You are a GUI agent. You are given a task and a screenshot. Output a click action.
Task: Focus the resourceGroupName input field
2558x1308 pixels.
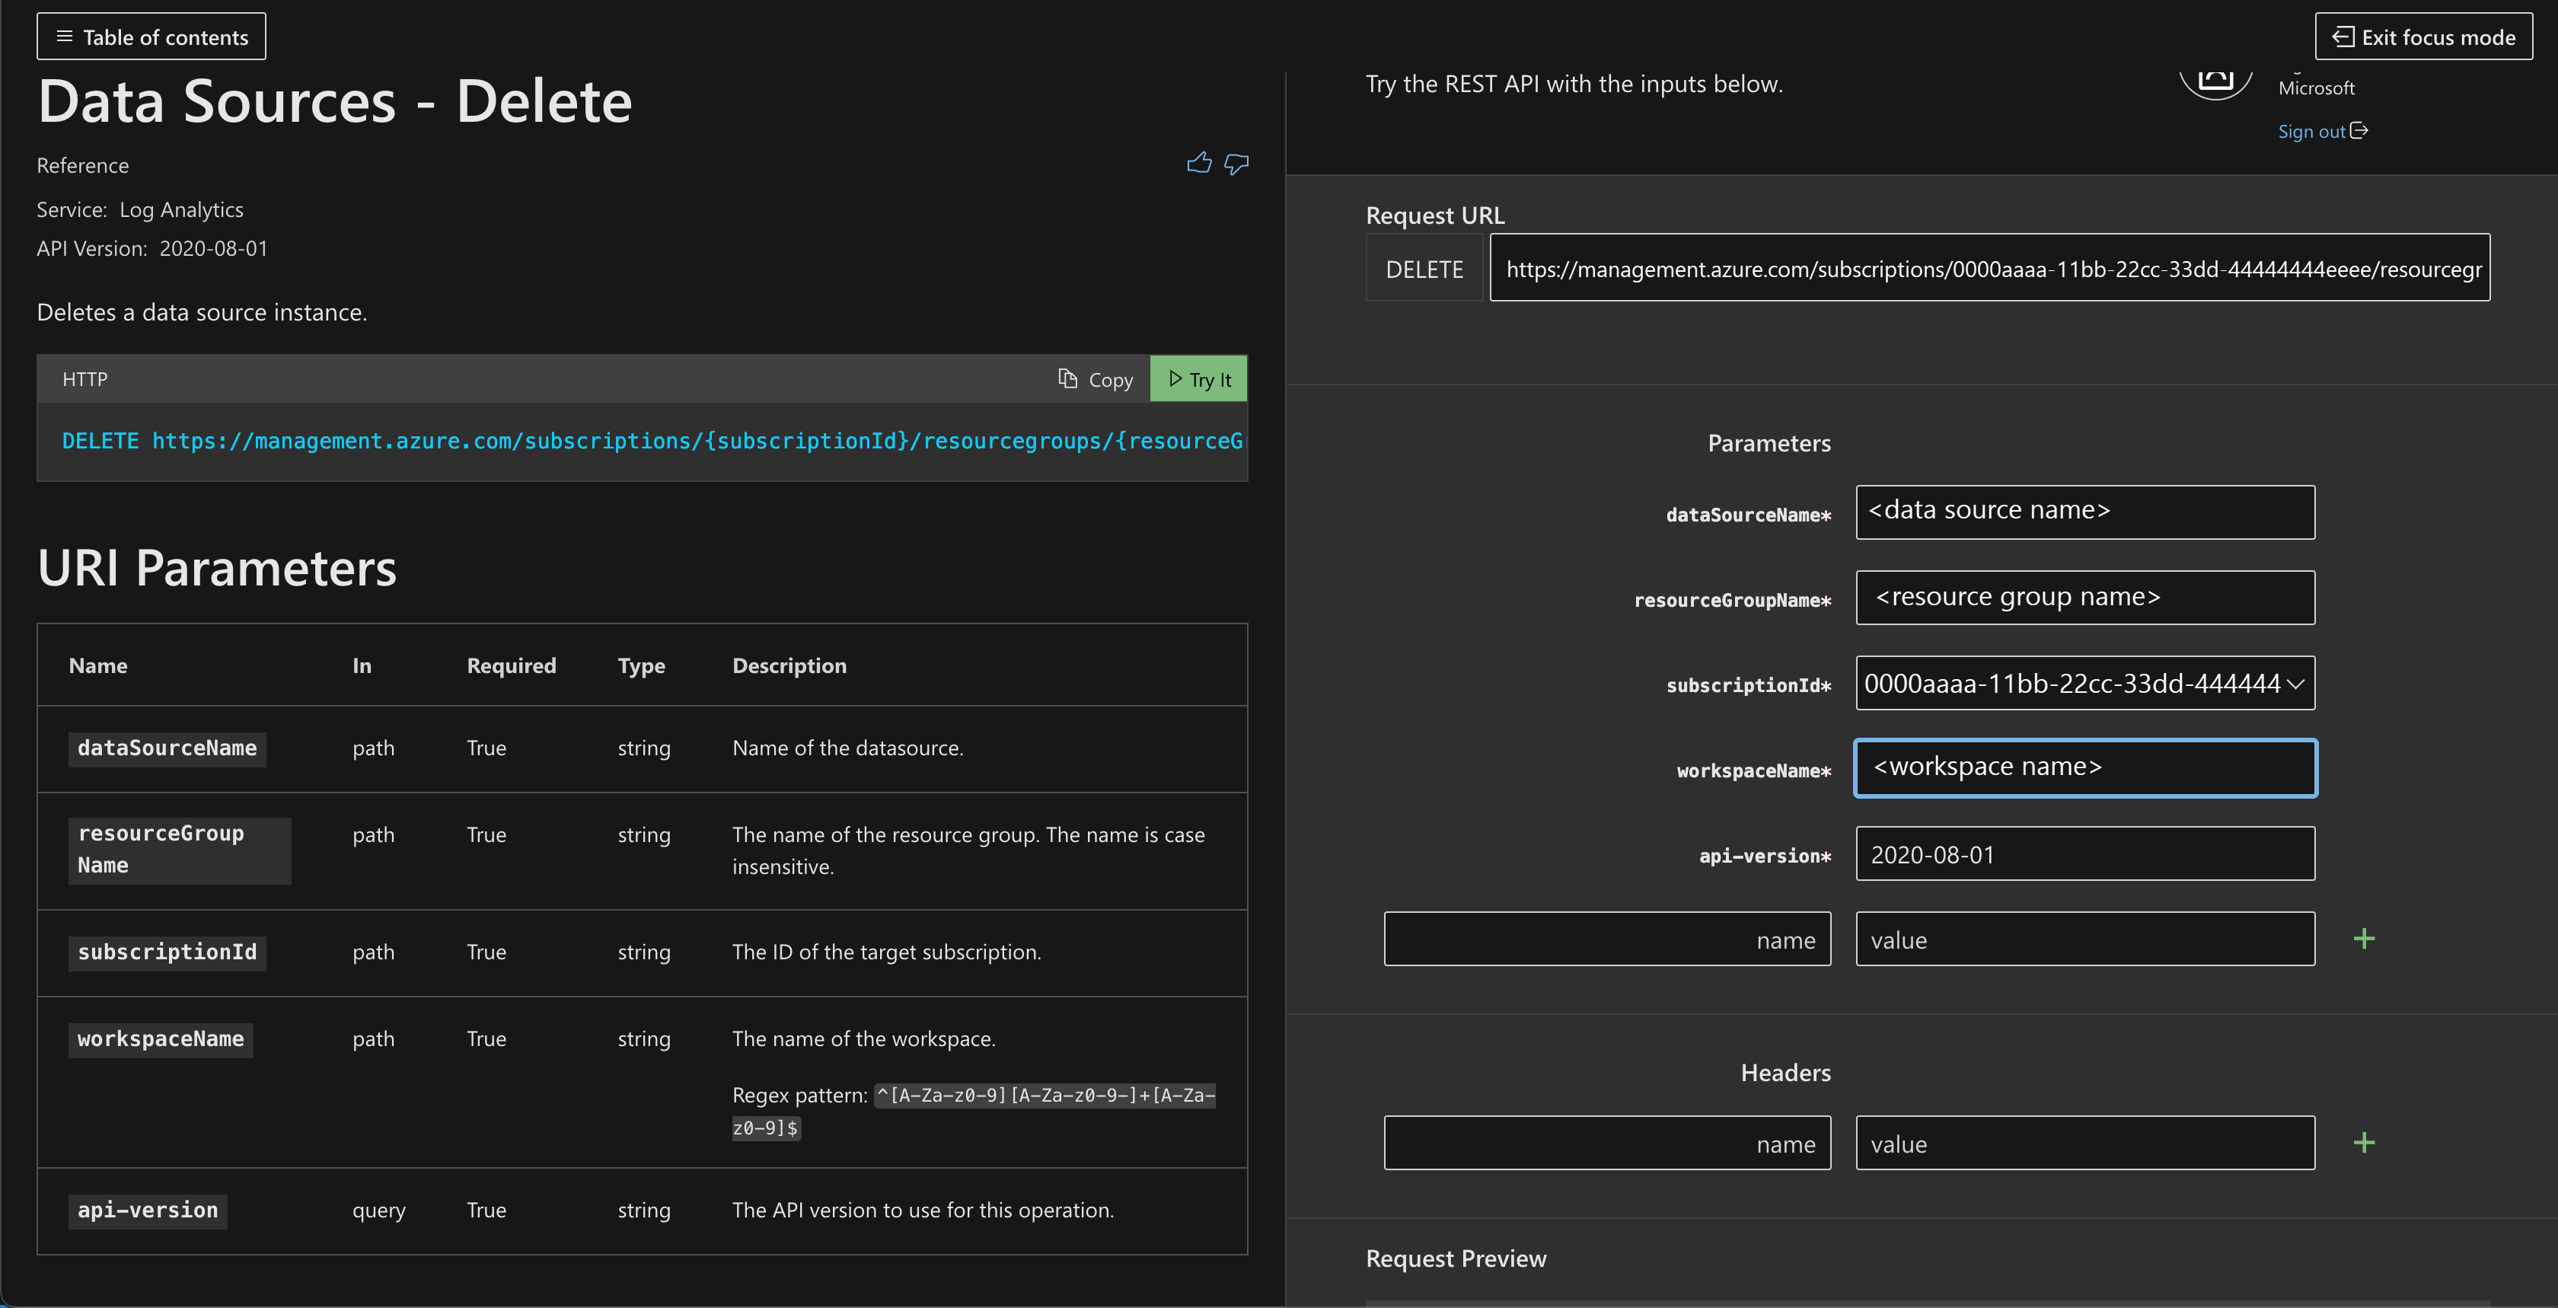(2084, 598)
